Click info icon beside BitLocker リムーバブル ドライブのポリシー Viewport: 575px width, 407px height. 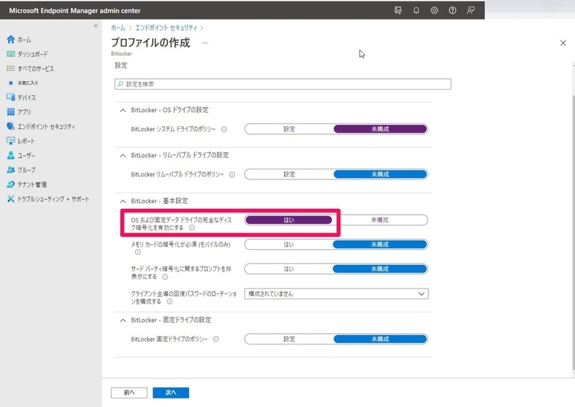[x=232, y=174]
